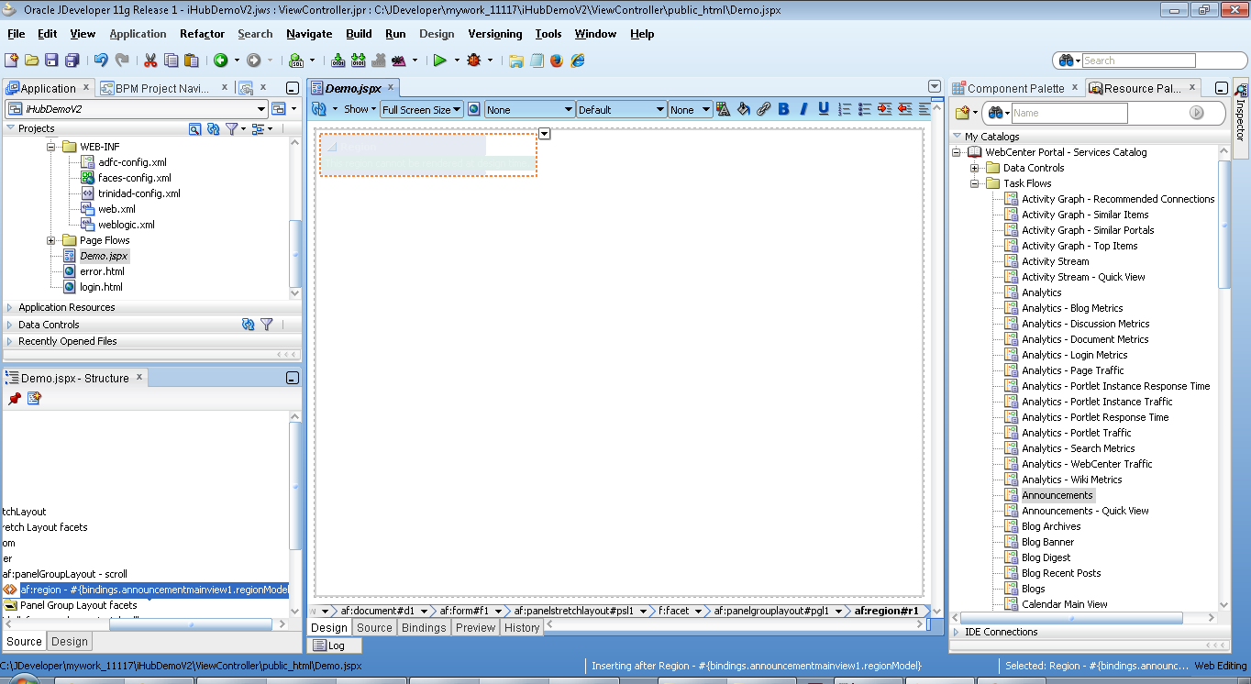
Task: Switch to the History editor tab
Action: click(522, 628)
